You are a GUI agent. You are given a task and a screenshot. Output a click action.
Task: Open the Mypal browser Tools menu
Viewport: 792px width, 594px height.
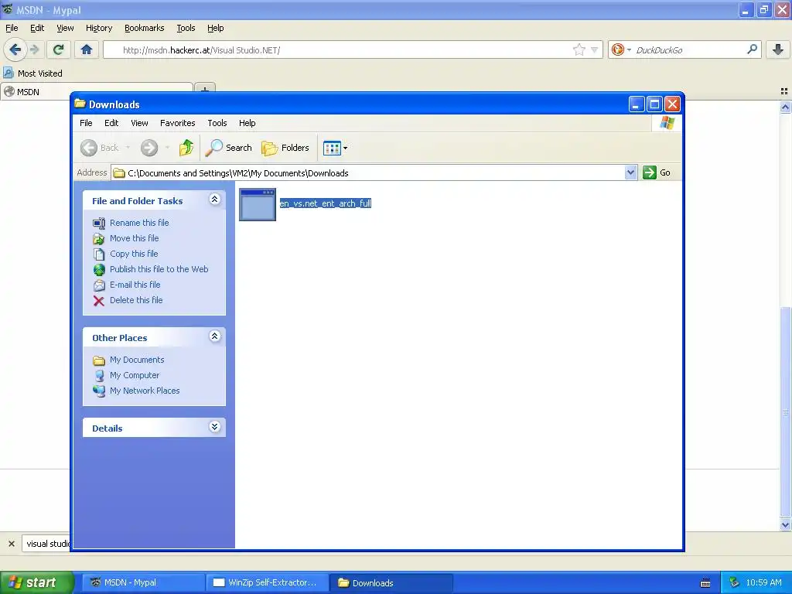pos(186,28)
